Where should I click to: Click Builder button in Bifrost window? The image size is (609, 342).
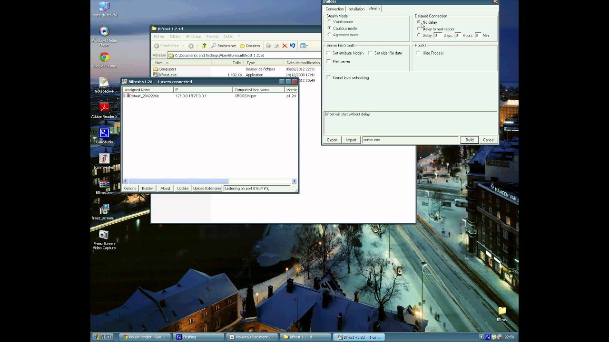pos(147,189)
